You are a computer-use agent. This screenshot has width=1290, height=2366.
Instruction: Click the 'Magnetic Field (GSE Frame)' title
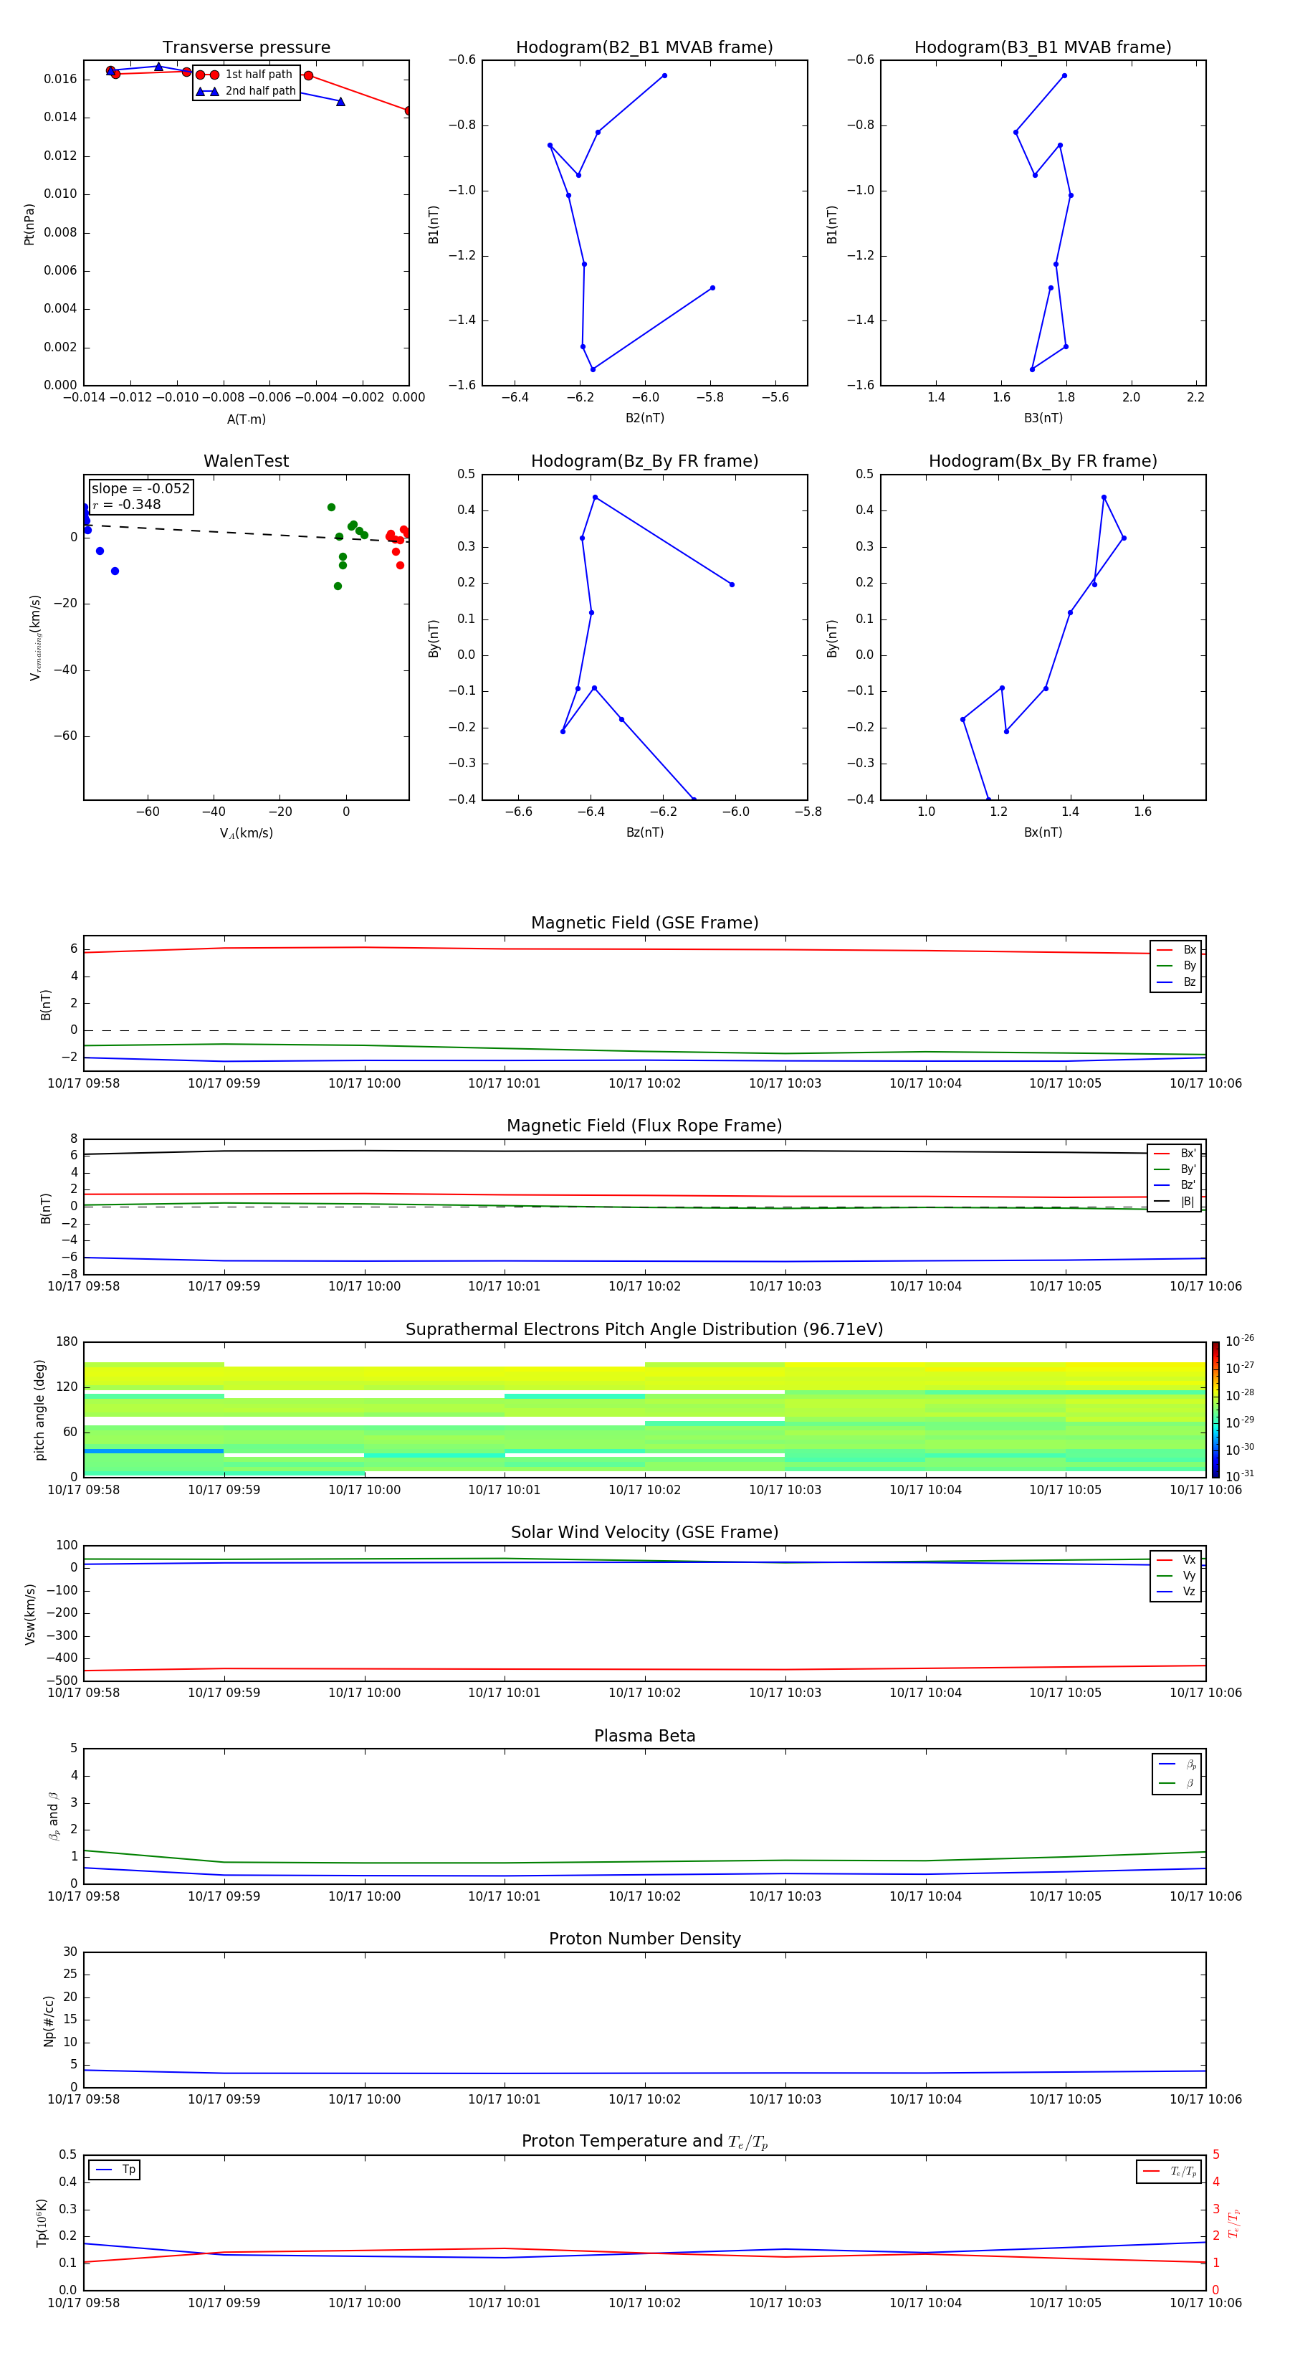pyautogui.click(x=644, y=923)
